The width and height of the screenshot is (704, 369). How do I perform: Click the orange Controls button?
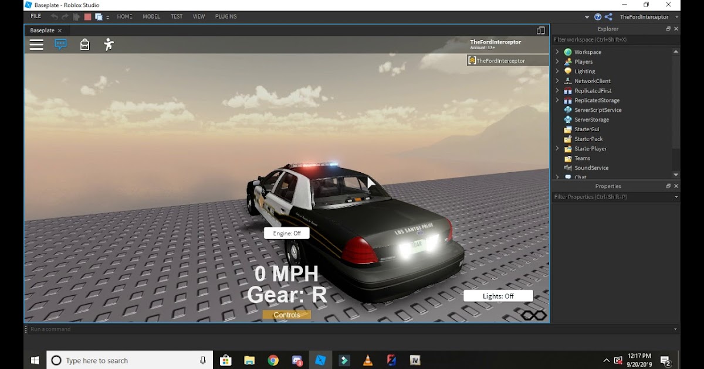pos(286,315)
